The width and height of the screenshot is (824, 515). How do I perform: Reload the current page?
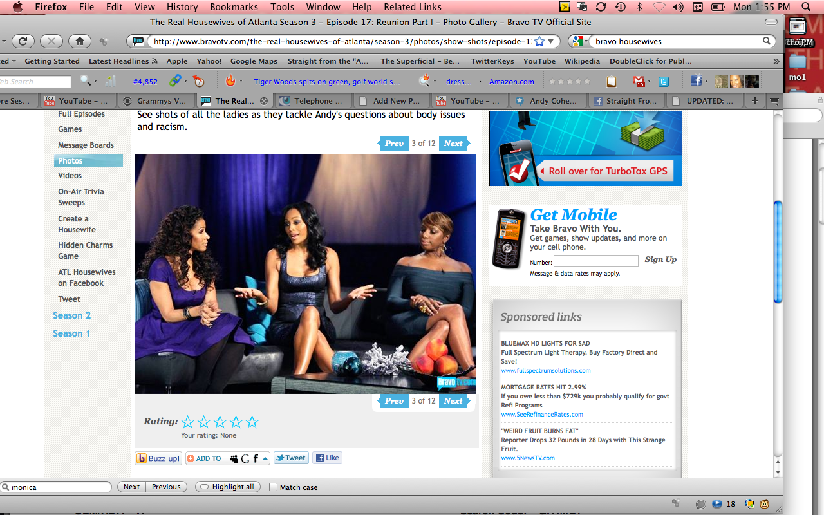pyautogui.click(x=23, y=41)
